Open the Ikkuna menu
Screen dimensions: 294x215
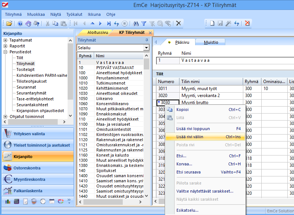[94, 14]
